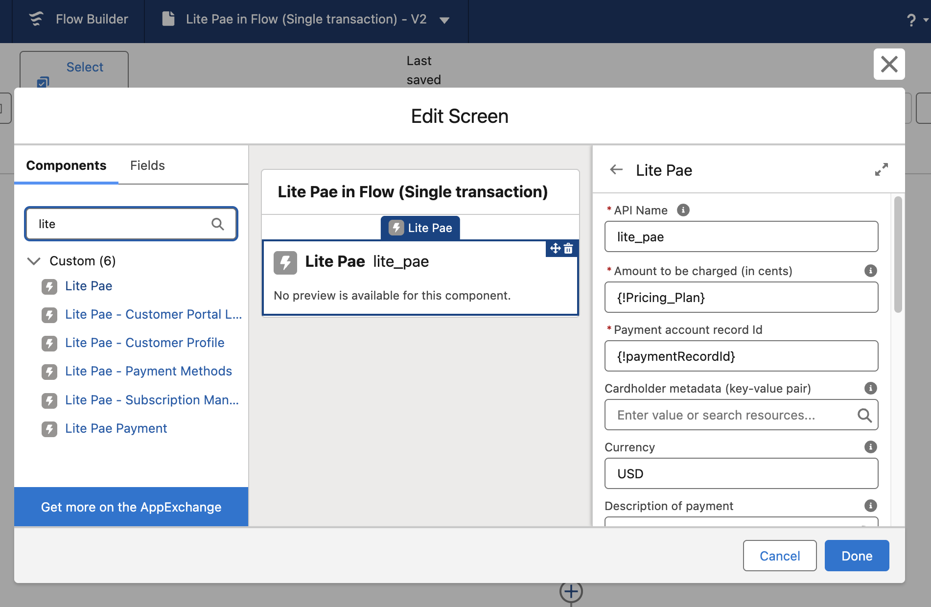
Task: Click lightning icon beside Lite Pae - Customer Portal
Action: click(49, 315)
